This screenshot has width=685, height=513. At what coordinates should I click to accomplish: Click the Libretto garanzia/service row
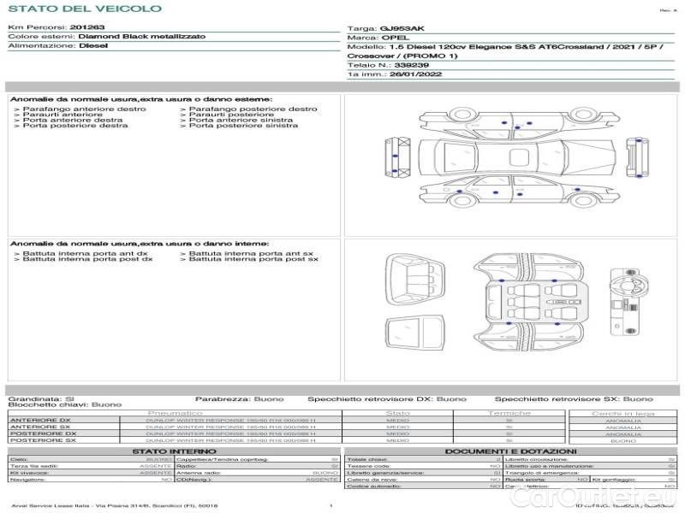(423, 473)
